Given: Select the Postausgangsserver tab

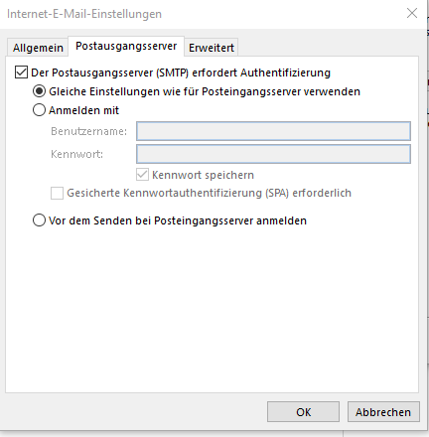Looking at the screenshot, I should (126, 46).
